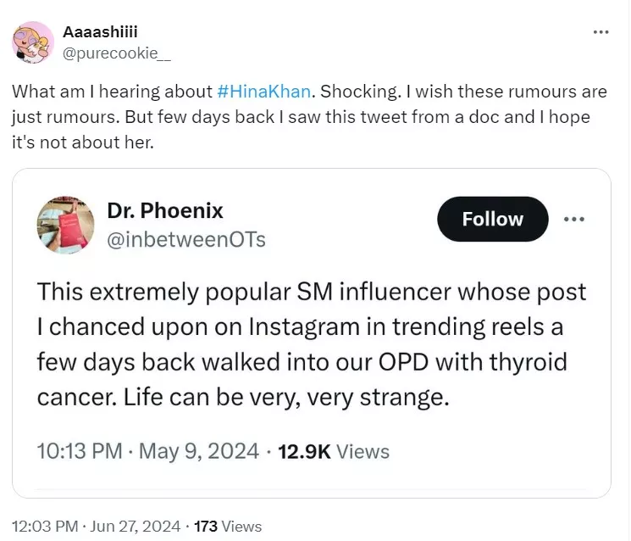Open more options for Aaaashiiii's tweet

click(601, 31)
